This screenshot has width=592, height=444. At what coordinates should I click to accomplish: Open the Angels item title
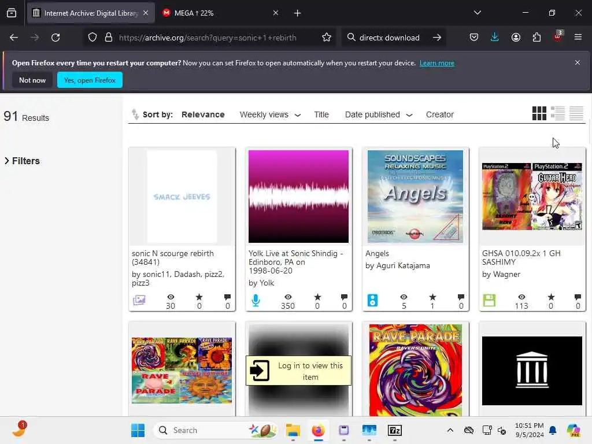(x=377, y=253)
